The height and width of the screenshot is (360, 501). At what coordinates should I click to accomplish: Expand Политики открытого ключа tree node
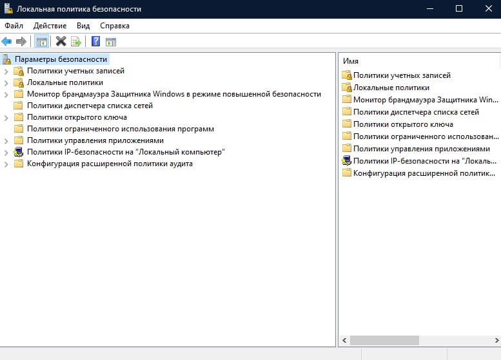6,118
